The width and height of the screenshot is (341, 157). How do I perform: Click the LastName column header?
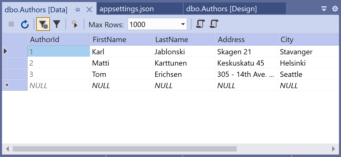(x=184, y=39)
